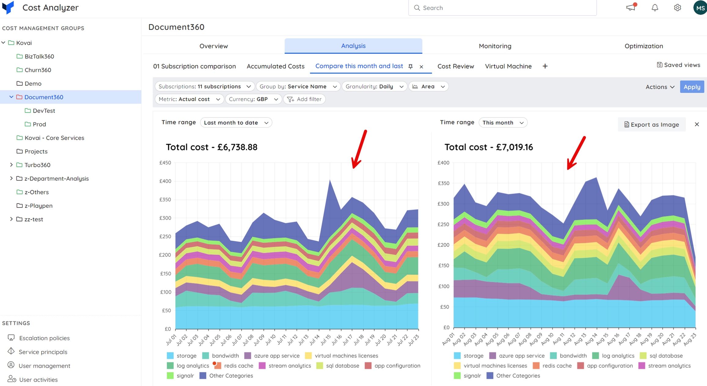The height and width of the screenshot is (386, 707).
Task: Close the This month comparison chart
Action: (x=697, y=124)
